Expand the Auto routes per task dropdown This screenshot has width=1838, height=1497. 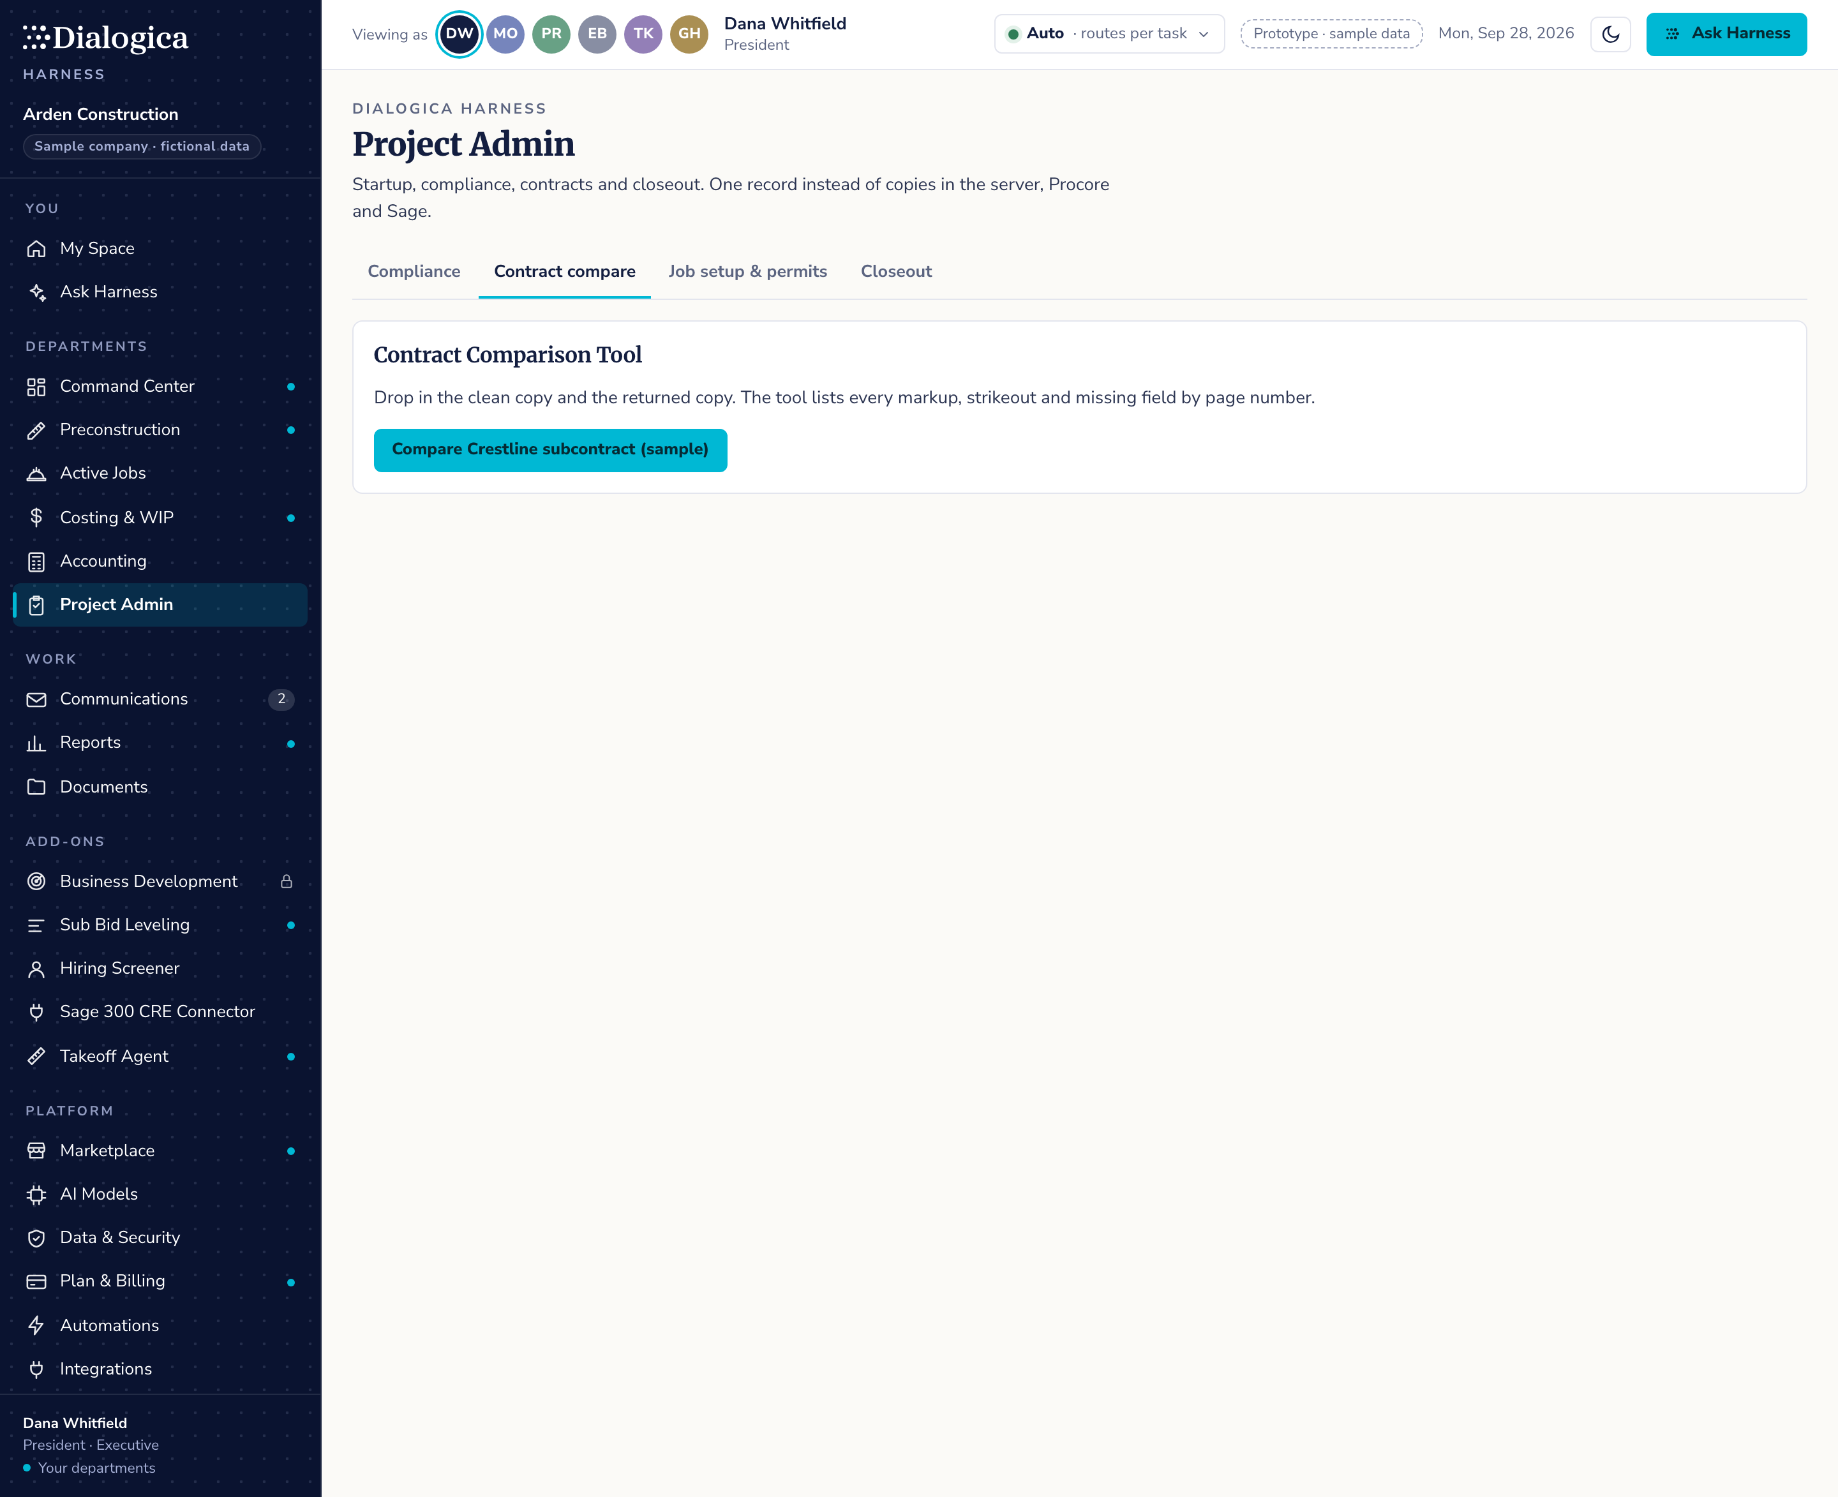click(1109, 34)
